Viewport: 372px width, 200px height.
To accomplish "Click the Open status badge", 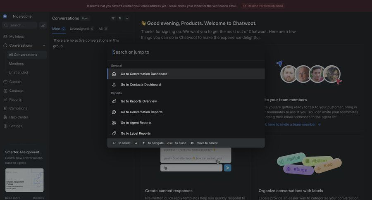I will tap(85, 18).
